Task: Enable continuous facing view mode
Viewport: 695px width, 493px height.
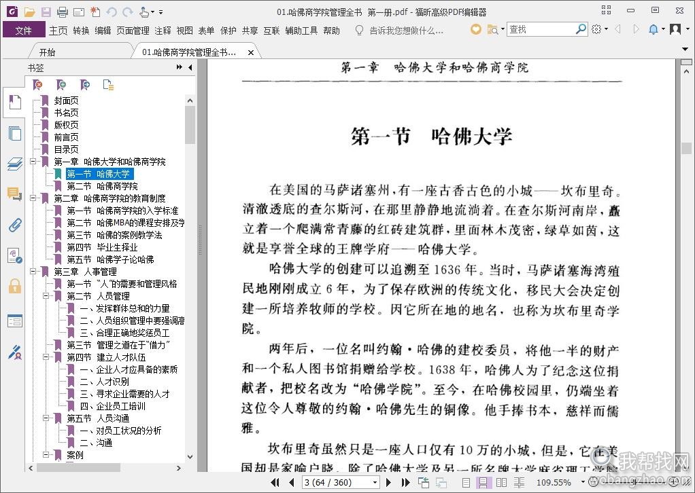Action: 519,482
